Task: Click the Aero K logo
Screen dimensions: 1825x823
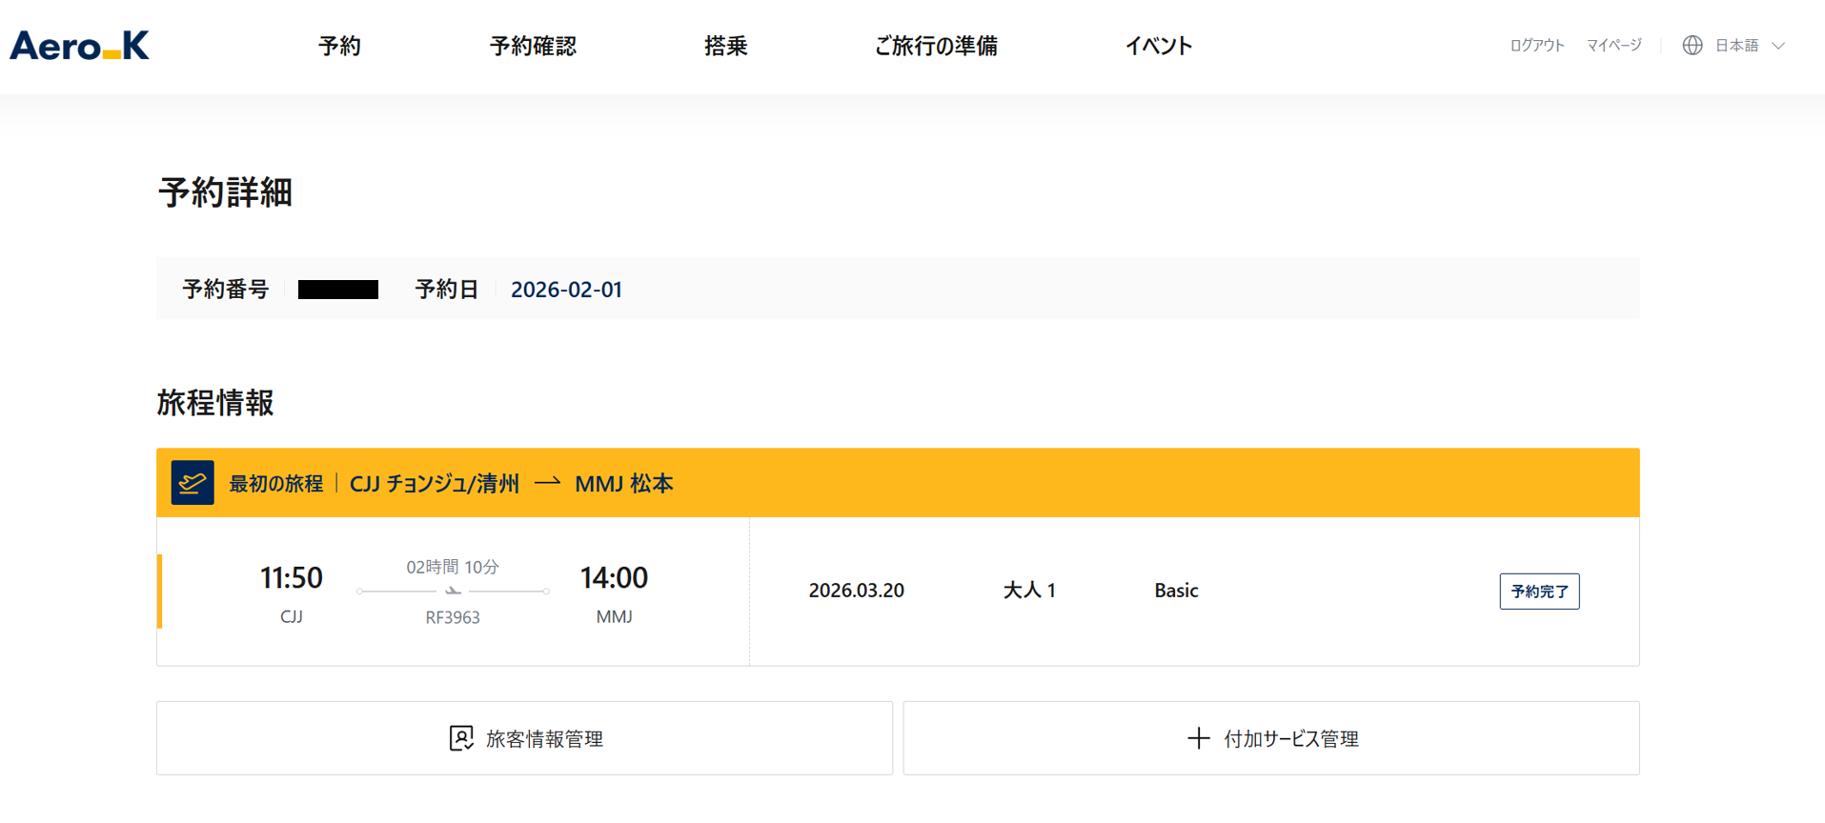Action: 80,46
